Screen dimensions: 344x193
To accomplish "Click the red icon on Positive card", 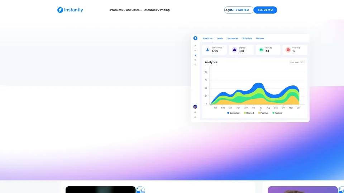I will 288,50.
